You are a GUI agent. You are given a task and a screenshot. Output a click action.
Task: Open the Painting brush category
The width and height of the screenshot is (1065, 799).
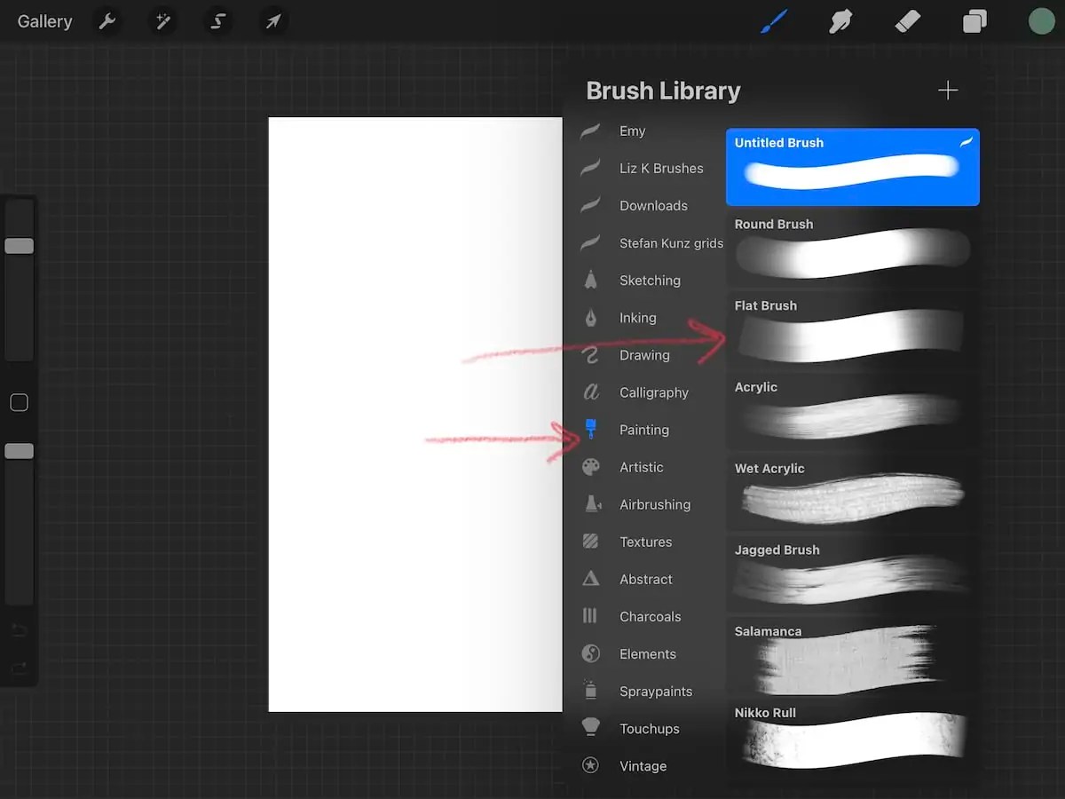[643, 430]
